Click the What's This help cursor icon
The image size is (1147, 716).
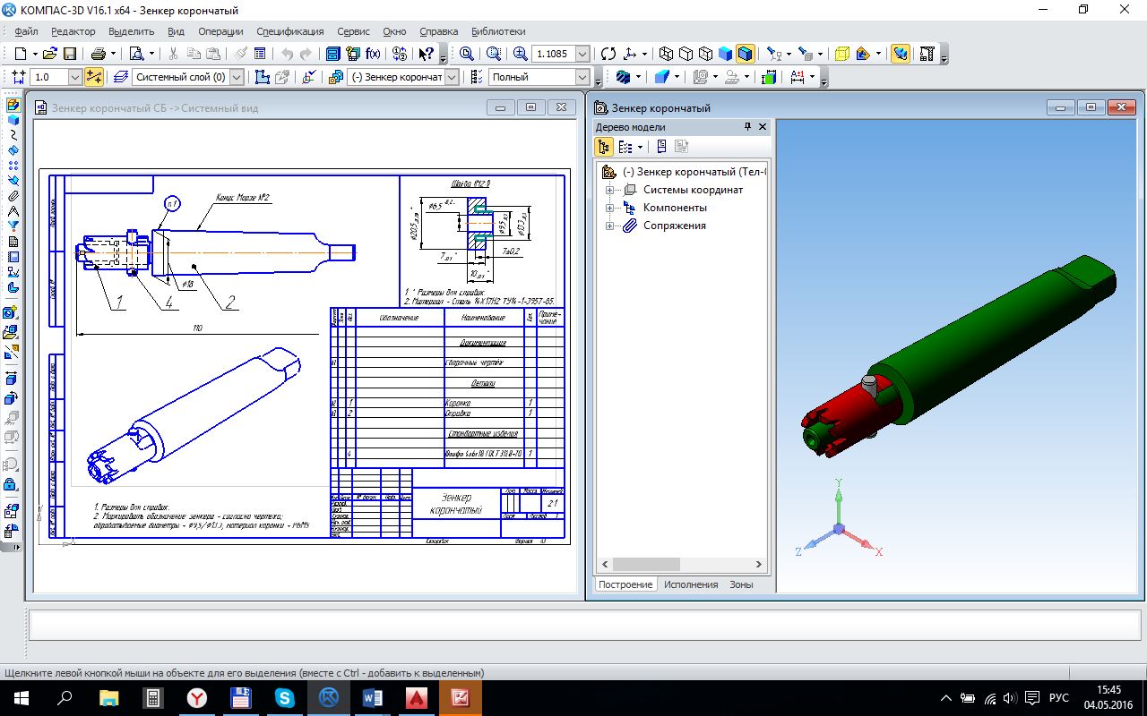[426, 54]
